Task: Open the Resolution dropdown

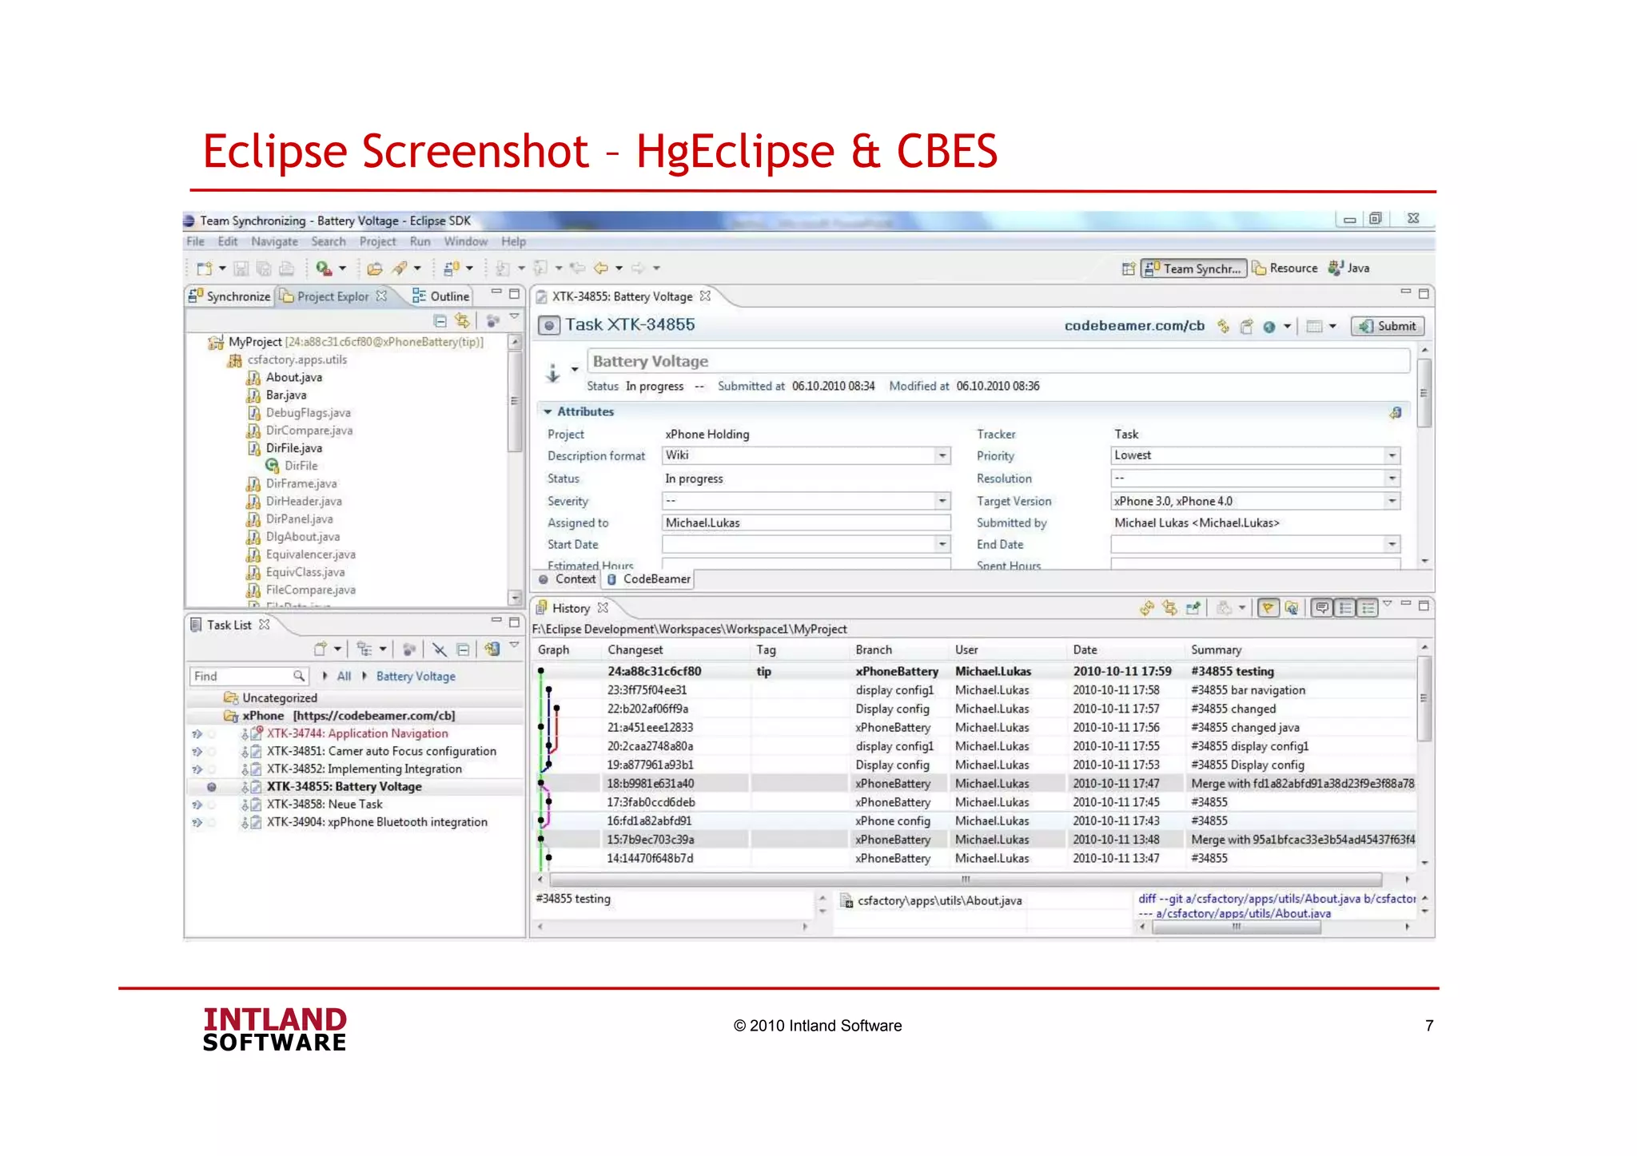Action: [x=1392, y=479]
